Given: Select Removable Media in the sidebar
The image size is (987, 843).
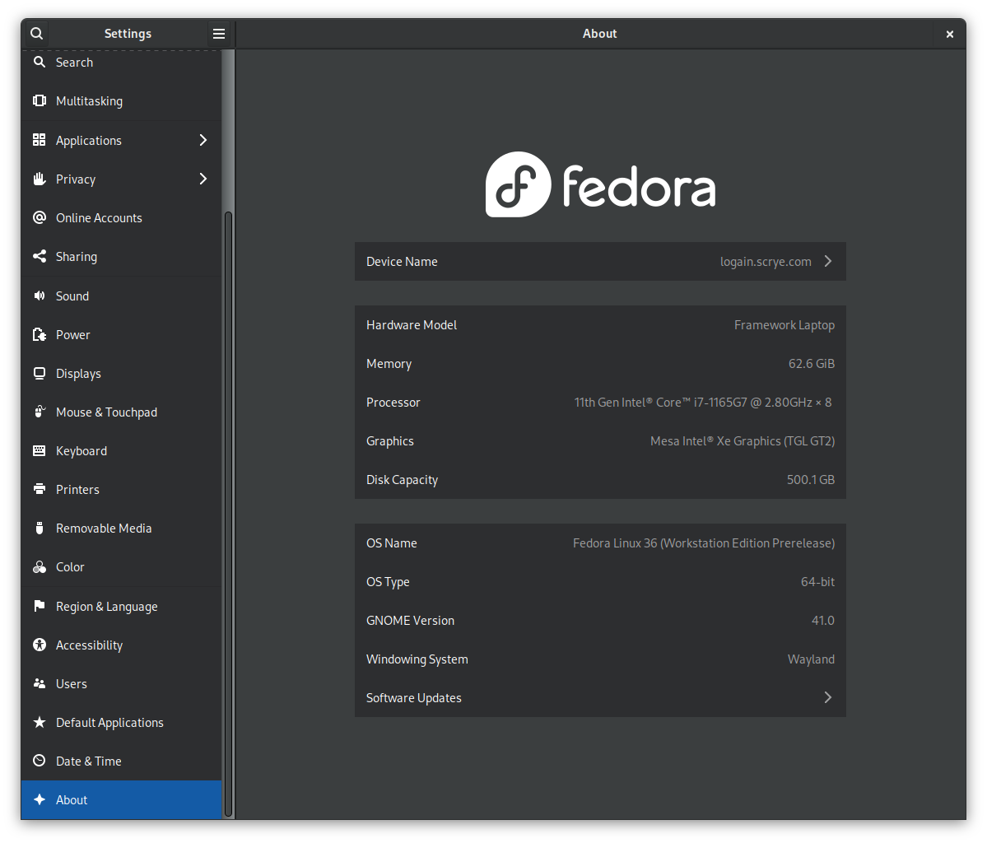Looking at the screenshot, I should pos(122,529).
